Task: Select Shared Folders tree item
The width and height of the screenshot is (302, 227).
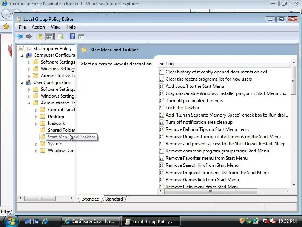Action: point(61,130)
